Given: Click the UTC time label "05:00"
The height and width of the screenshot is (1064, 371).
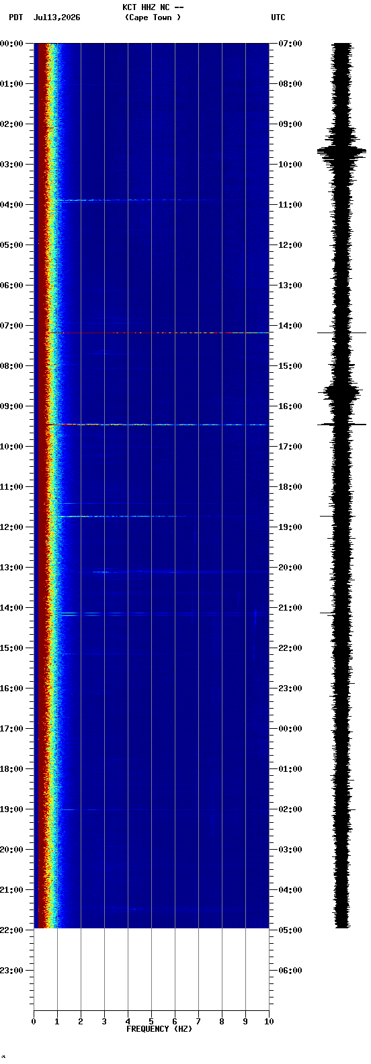Looking at the screenshot, I should pyautogui.click(x=290, y=930).
